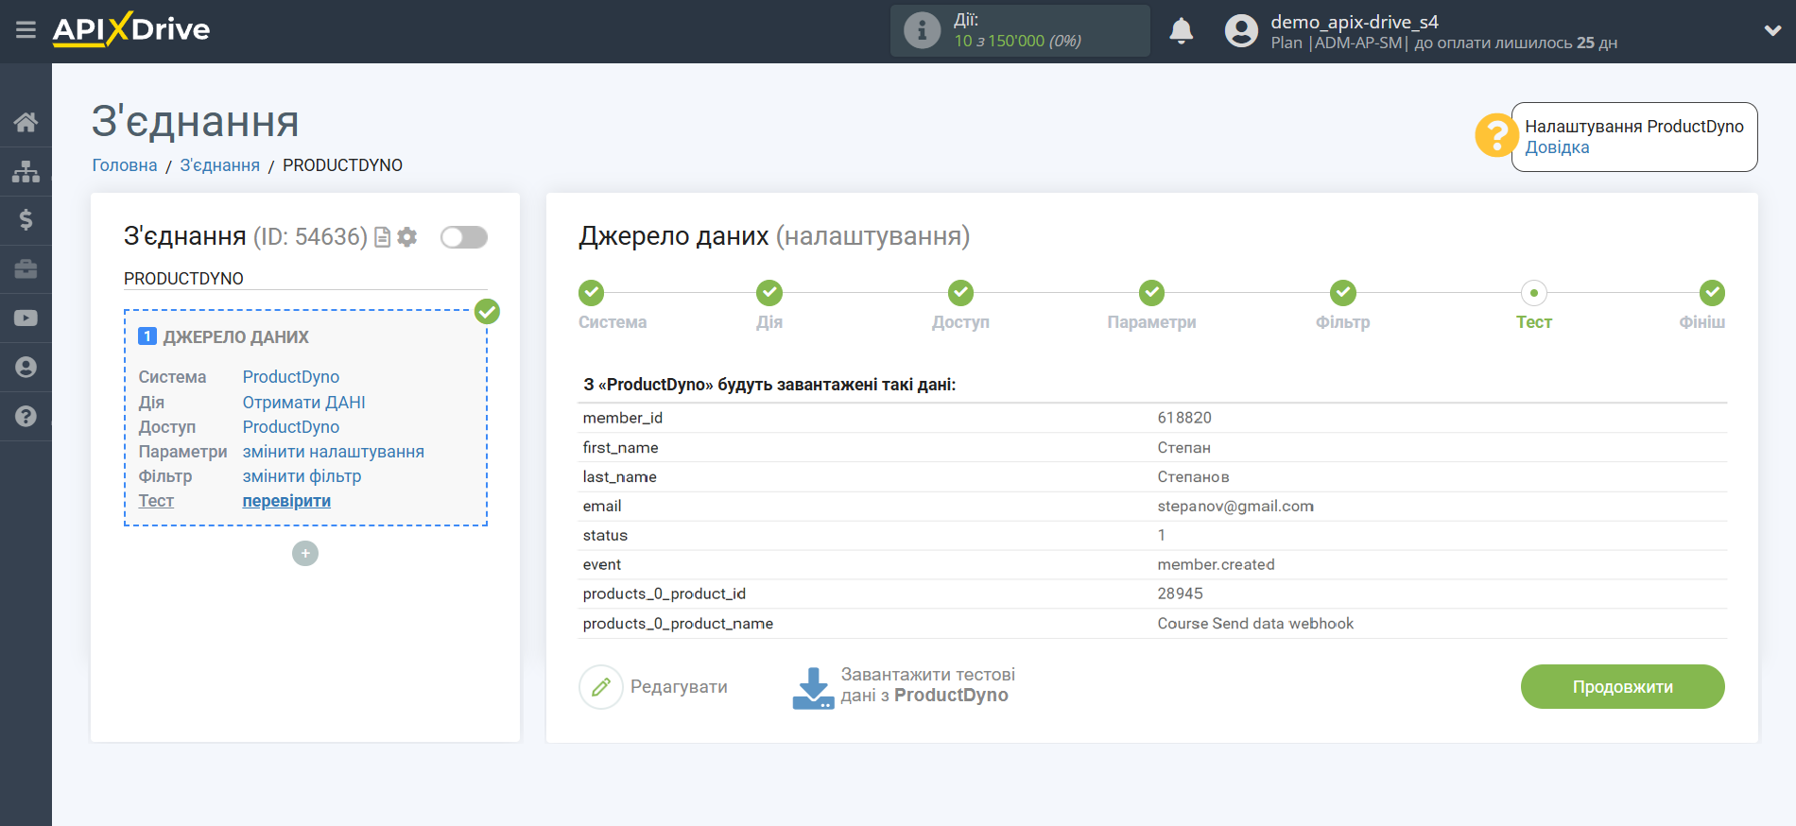Viewport: 1796px width, 826px height.
Task: Click Завантажити тестові дані з ProductDyno
Action: (927, 685)
